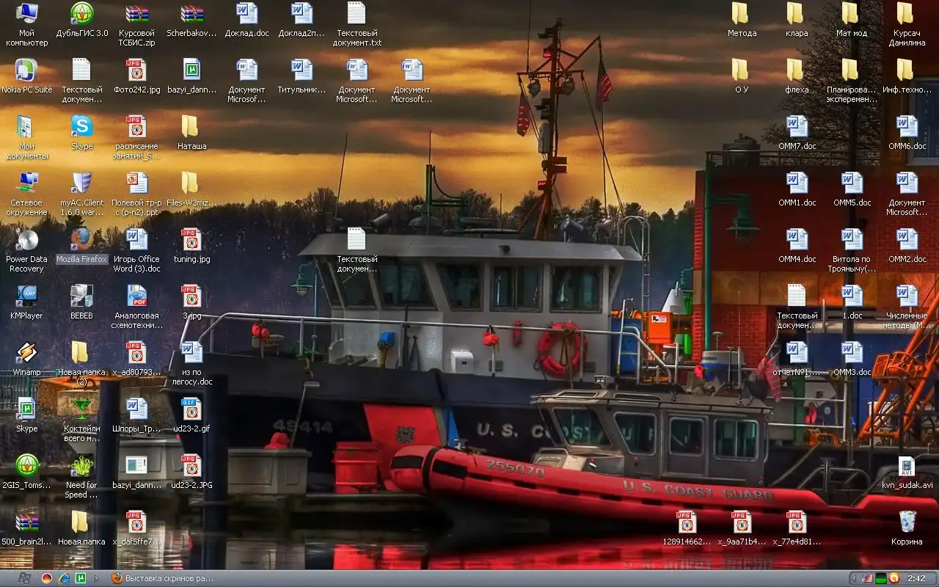Click the kvn_sudak.avi video file

(x=907, y=467)
